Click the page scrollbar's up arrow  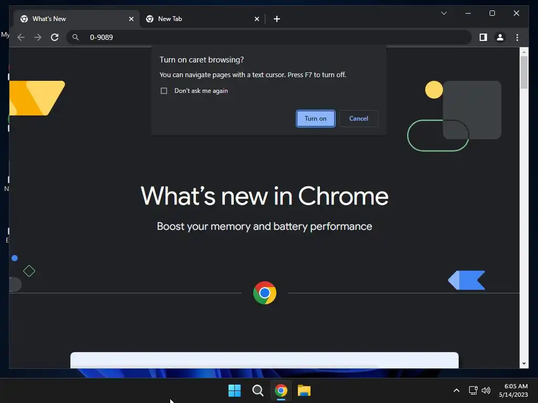coord(524,52)
